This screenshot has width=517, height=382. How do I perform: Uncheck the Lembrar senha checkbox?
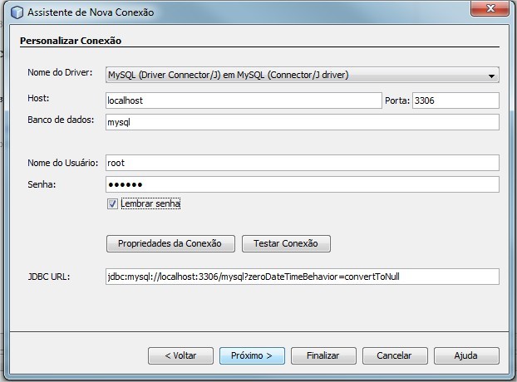tap(112, 203)
